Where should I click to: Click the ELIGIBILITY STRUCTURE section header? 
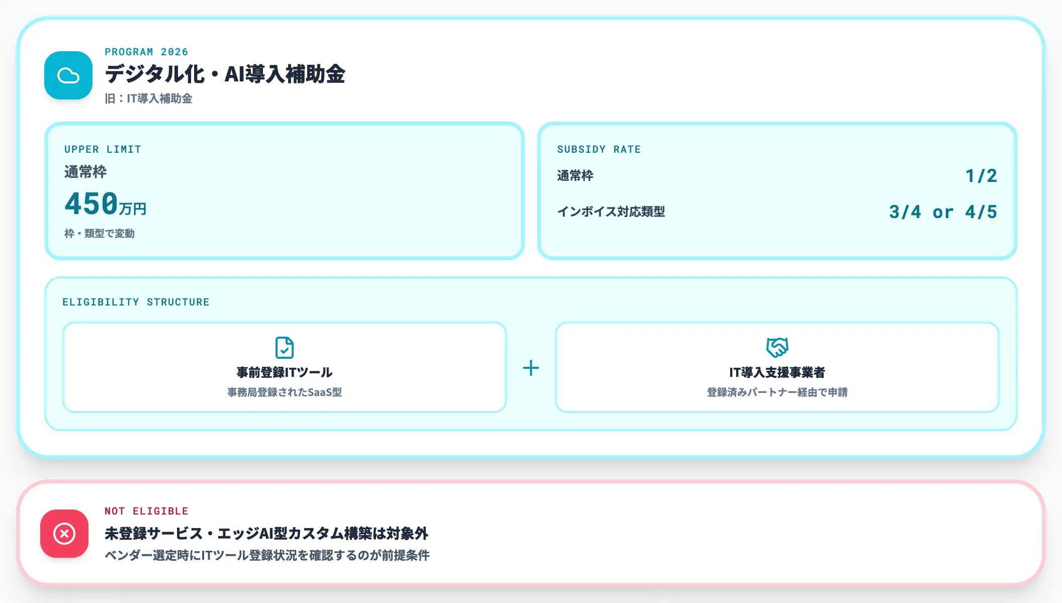(x=135, y=301)
